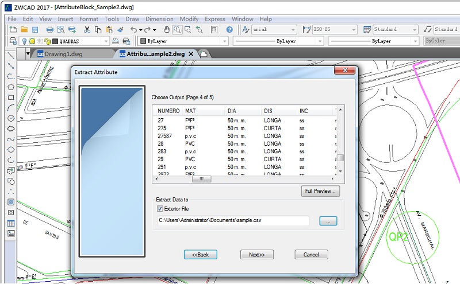Click the Publish icon
This screenshot has width=460, height=284.
pos(72,29)
